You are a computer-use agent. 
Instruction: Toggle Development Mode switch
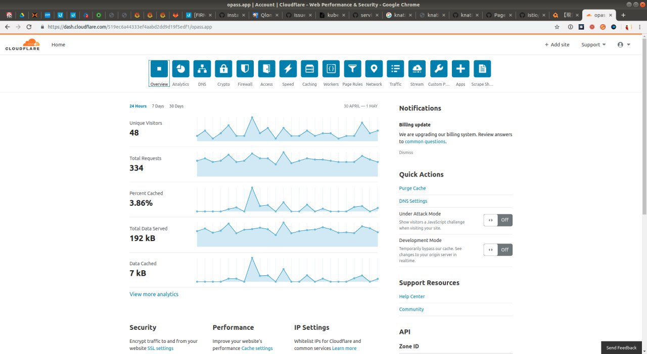tap(498, 250)
